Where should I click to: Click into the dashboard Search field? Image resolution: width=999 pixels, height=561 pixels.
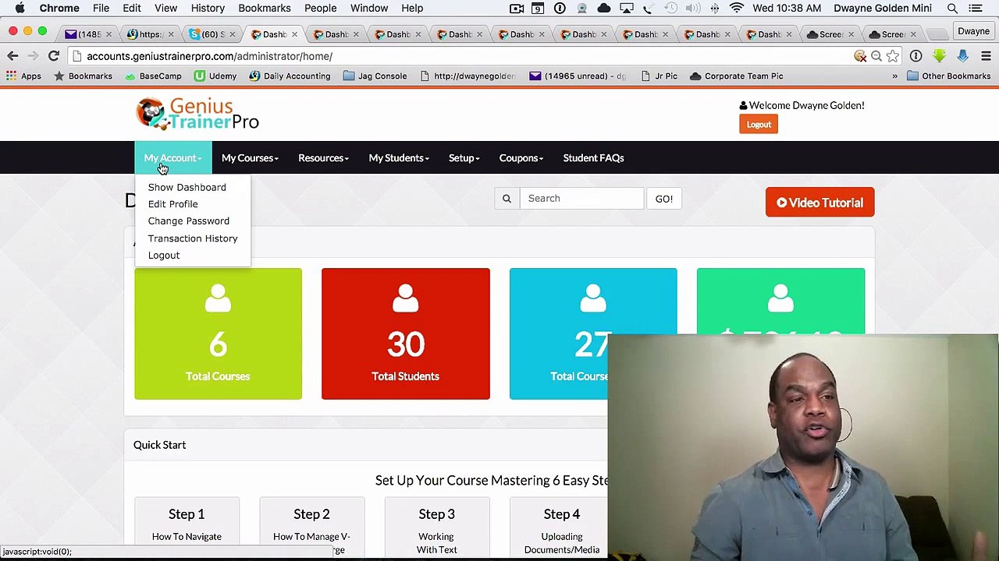(582, 199)
